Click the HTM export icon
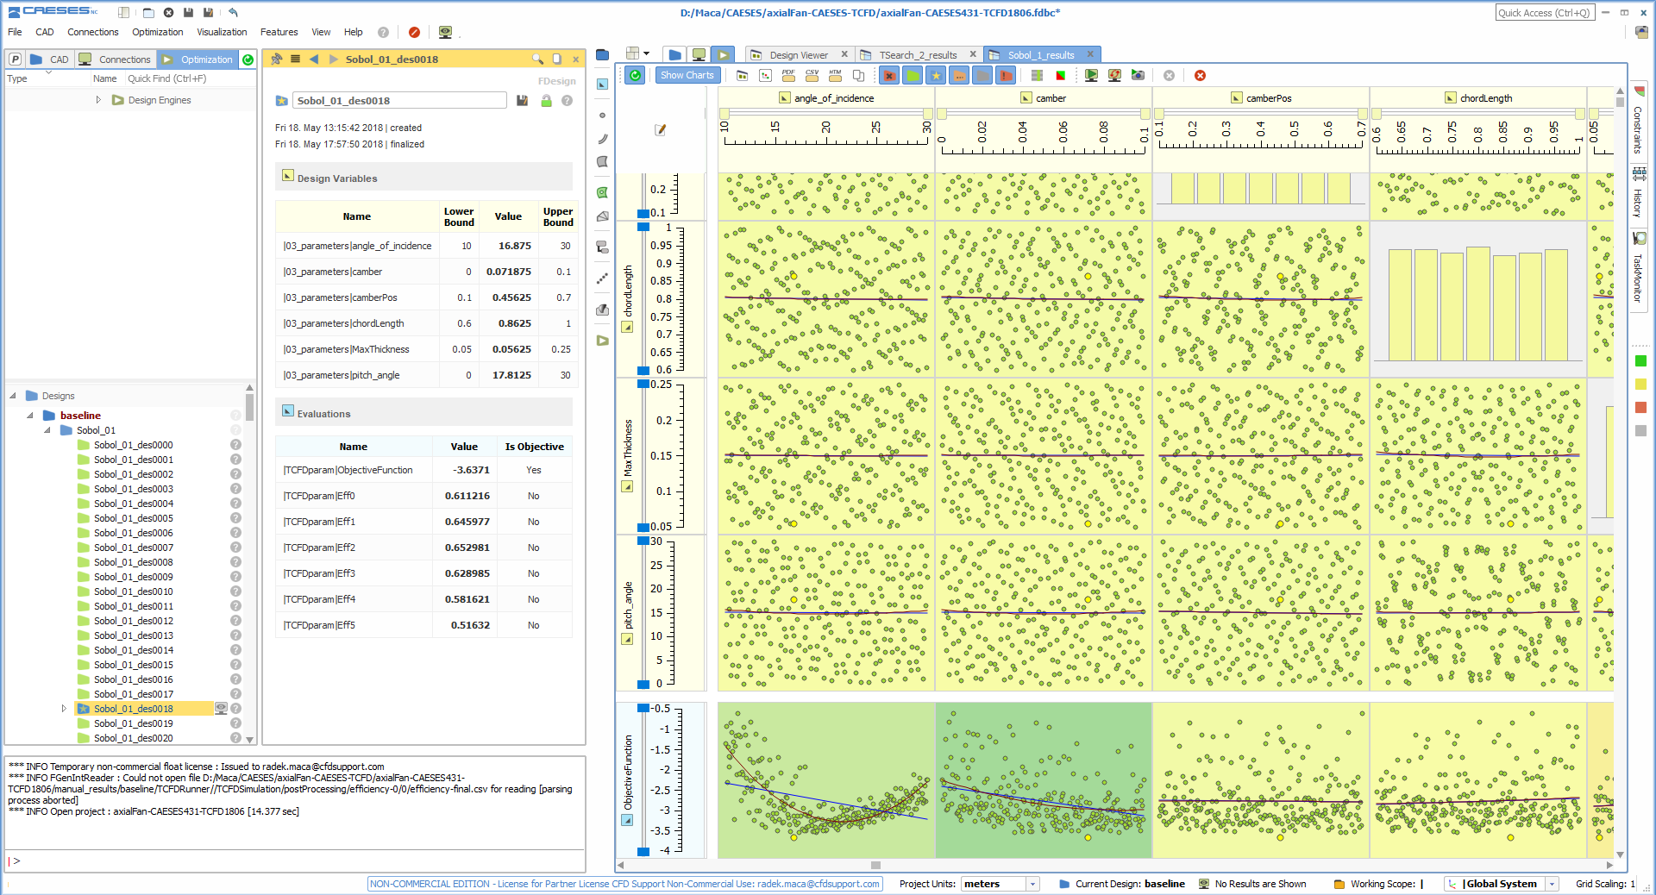 tap(835, 75)
